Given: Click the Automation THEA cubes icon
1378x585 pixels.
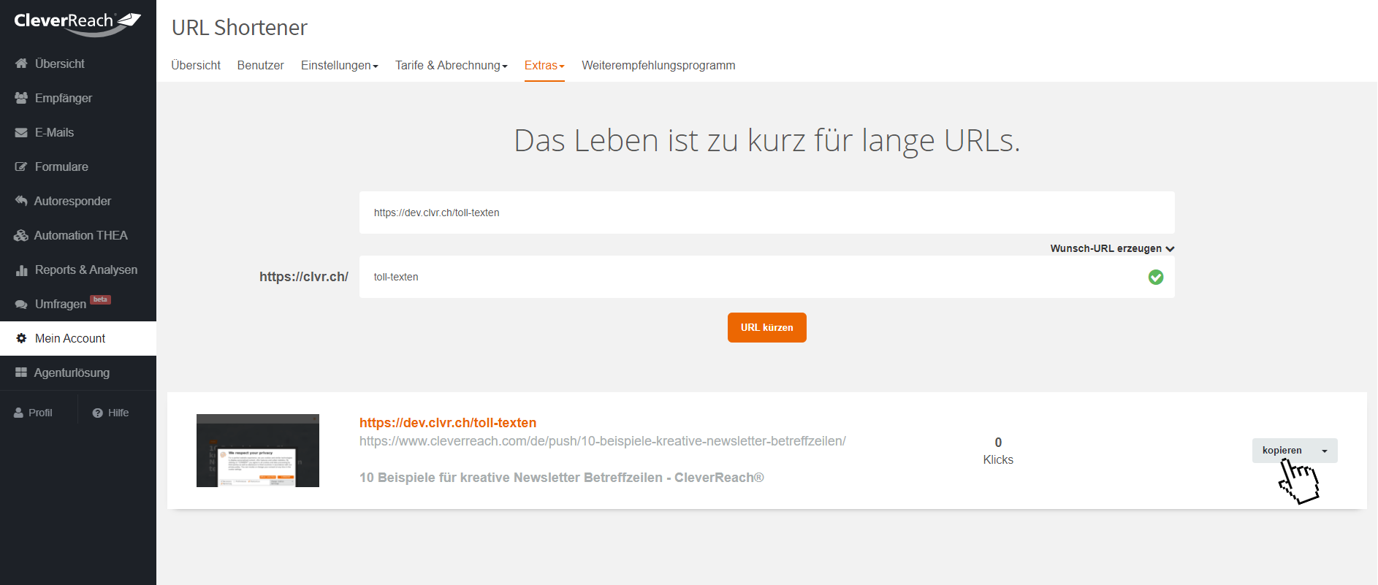Looking at the screenshot, I should pyautogui.click(x=21, y=235).
